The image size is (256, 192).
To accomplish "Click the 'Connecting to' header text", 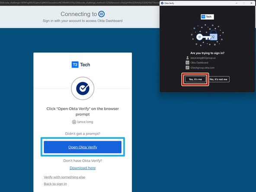I will pos(79,14).
